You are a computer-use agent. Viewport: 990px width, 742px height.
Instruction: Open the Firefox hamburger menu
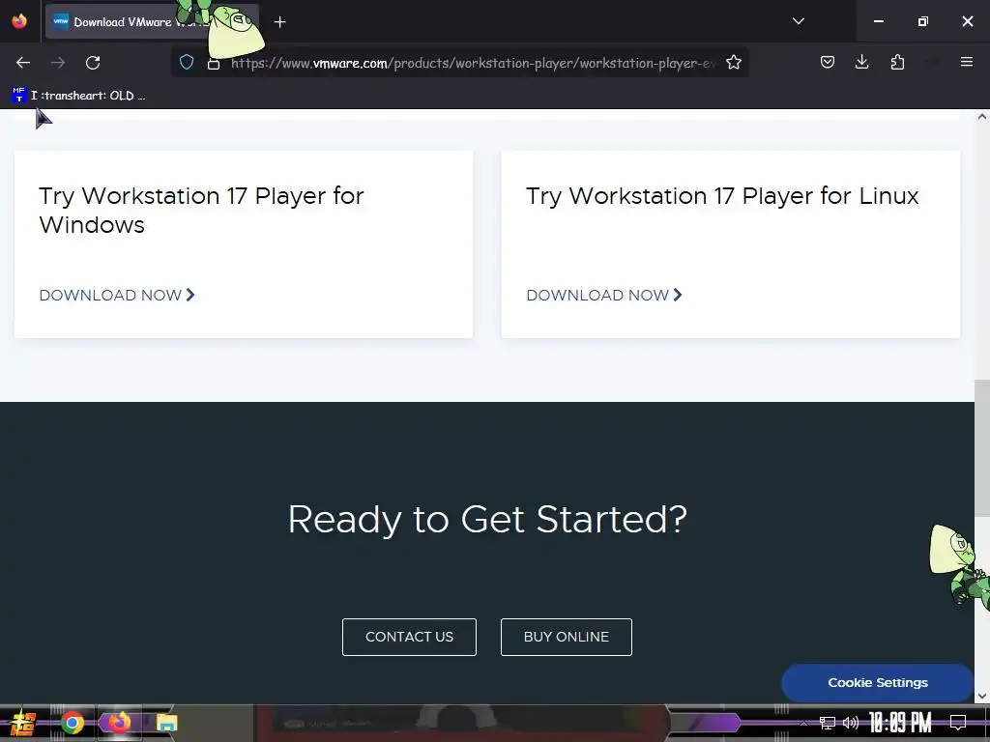[x=967, y=62]
